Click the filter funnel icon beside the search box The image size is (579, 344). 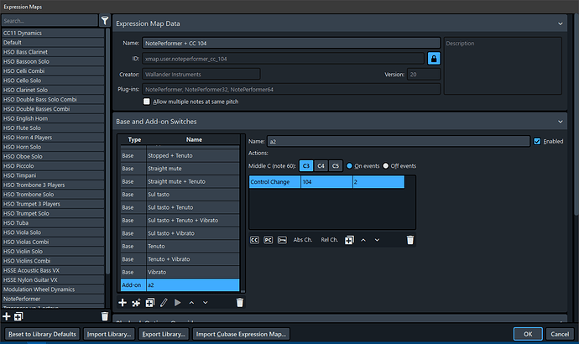(105, 20)
